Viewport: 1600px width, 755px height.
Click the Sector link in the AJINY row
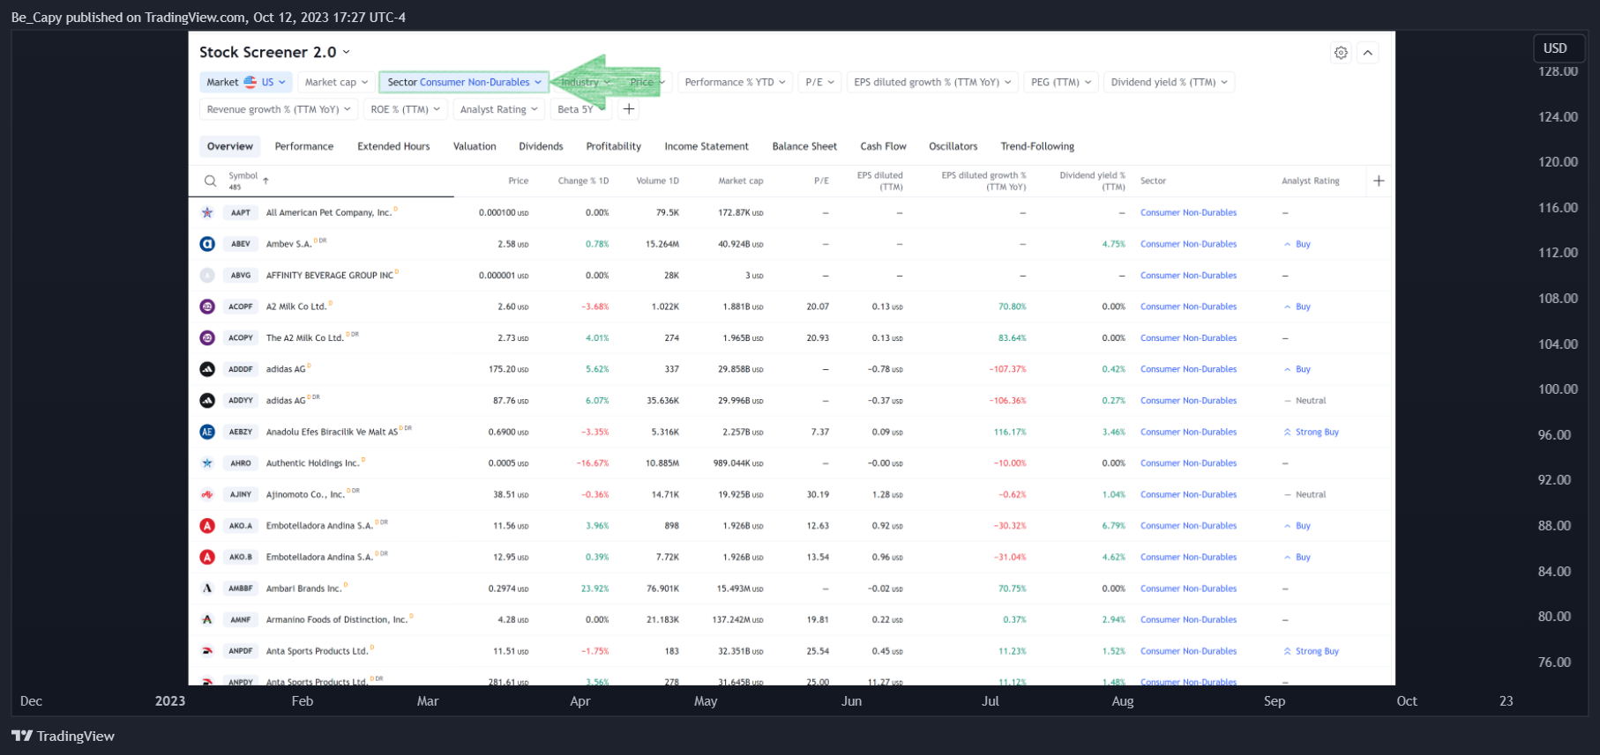(1188, 494)
